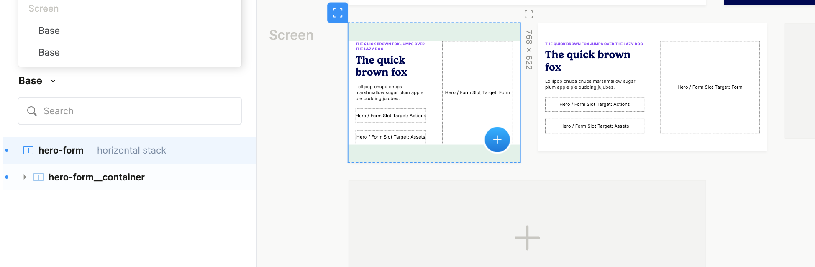Viewport: 815px width, 267px height.
Task: Click the blue dot beside the hero-form row
Action: (7, 150)
